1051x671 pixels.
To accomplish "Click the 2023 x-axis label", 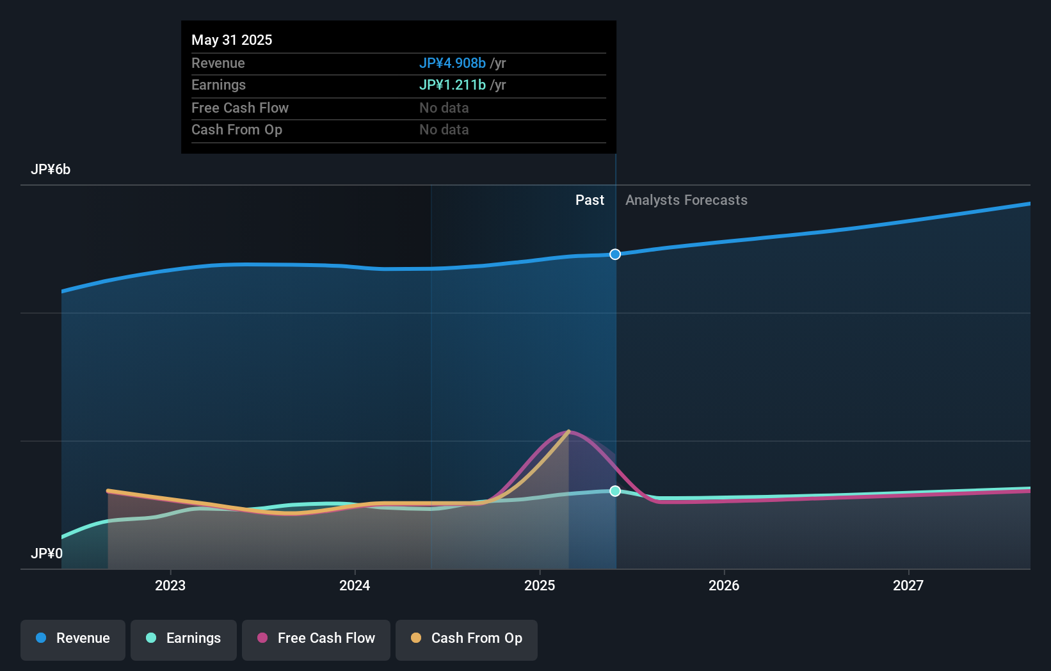I will 170,585.
